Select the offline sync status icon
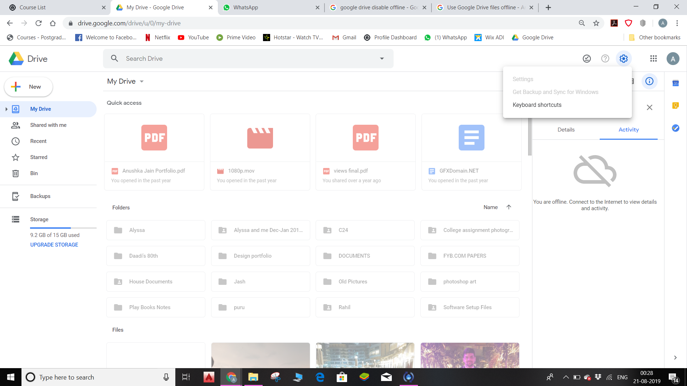The height and width of the screenshot is (386, 687). tap(586, 59)
